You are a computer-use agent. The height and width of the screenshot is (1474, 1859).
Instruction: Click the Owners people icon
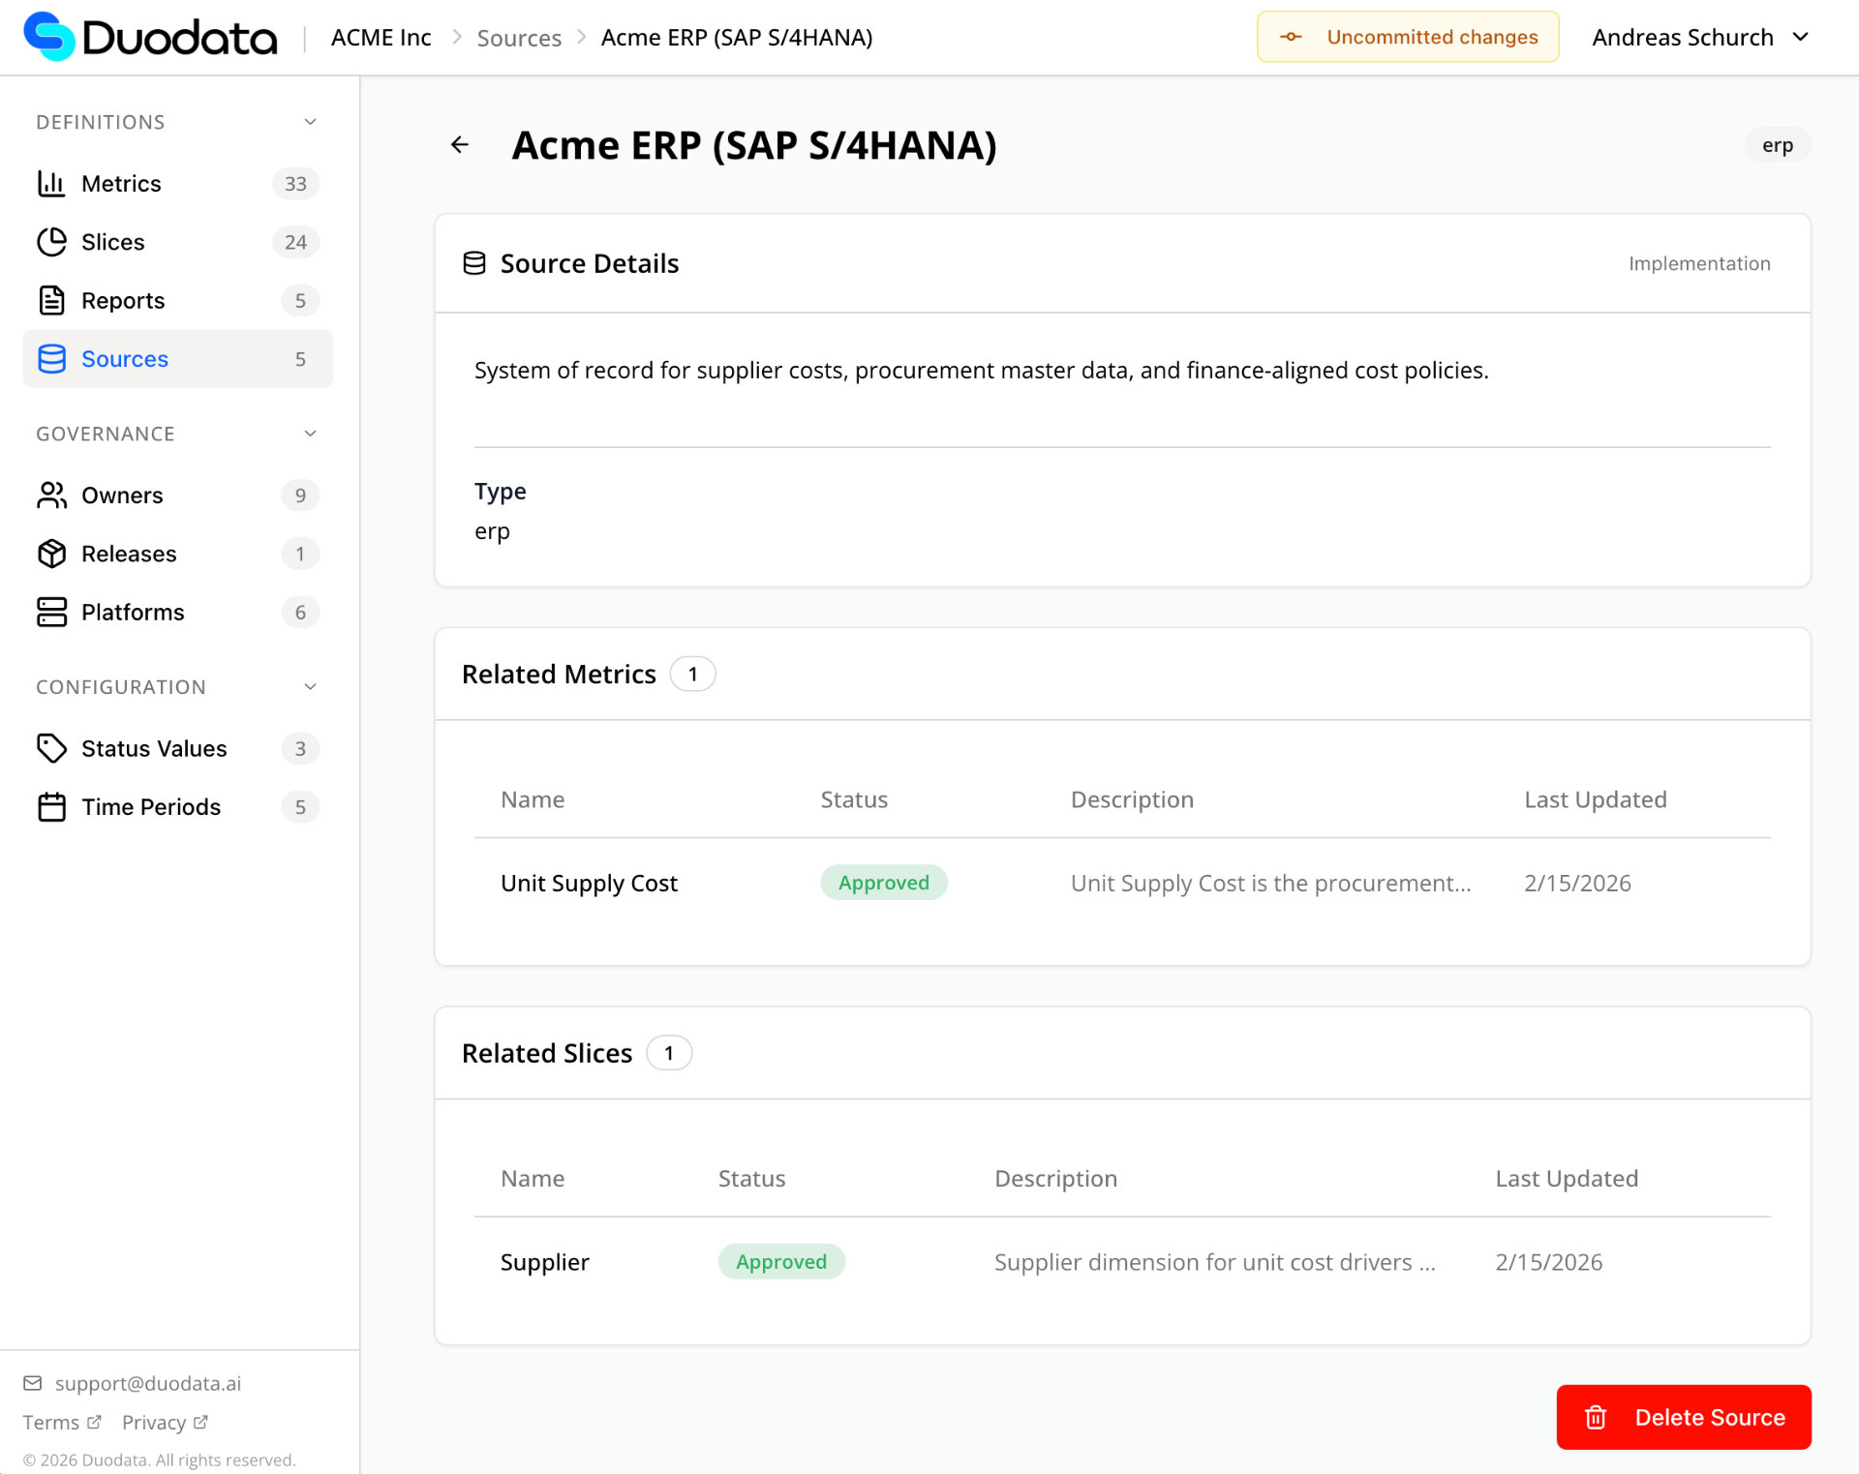[x=51, y=496]
